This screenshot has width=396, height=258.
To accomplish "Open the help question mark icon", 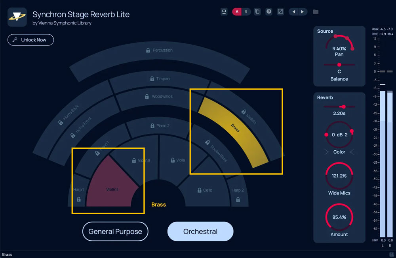I will pyautogui.click(x=269, y=12).
